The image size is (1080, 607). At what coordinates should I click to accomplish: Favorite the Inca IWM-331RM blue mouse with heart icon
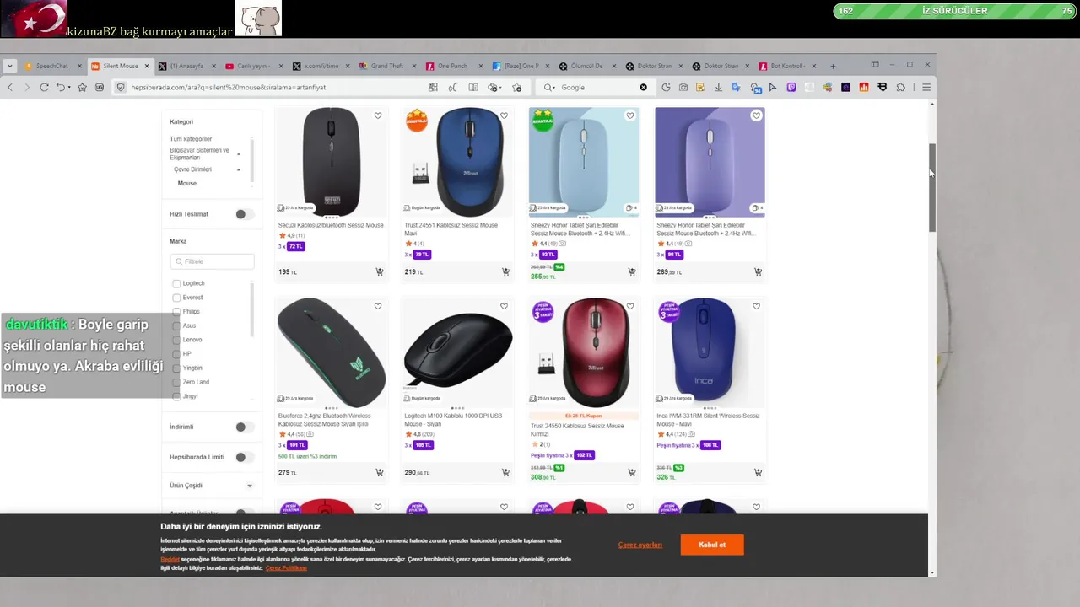(756, 306)
